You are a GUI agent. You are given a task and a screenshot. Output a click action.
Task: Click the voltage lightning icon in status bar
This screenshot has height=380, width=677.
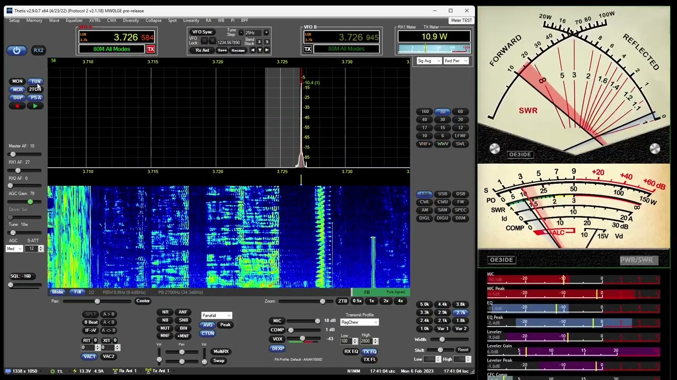point(75,371)
